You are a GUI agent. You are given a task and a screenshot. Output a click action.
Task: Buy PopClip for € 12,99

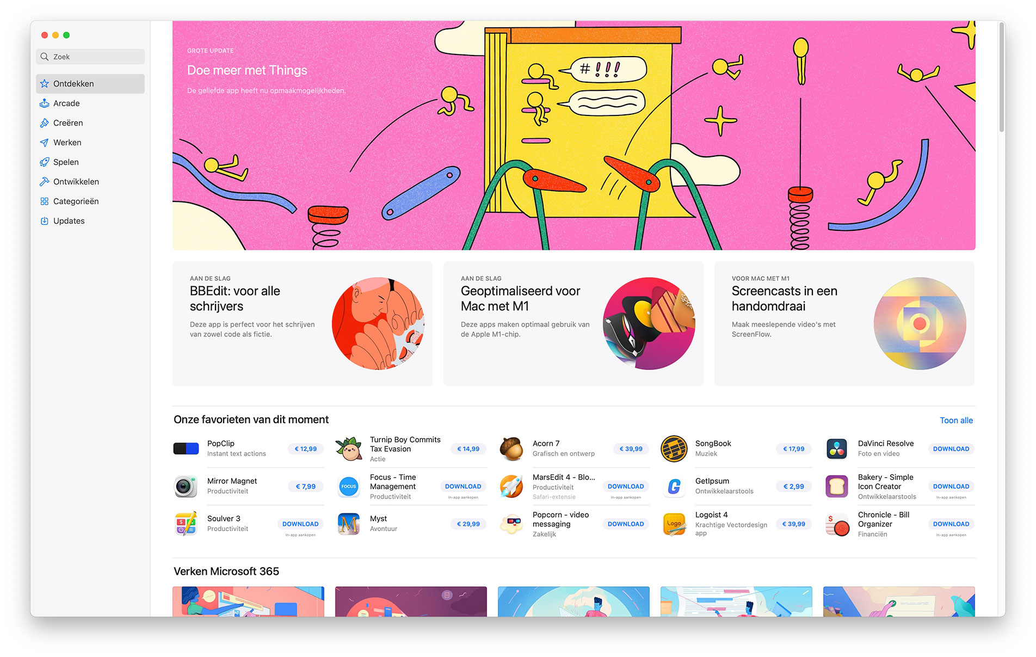pos(306,449)
